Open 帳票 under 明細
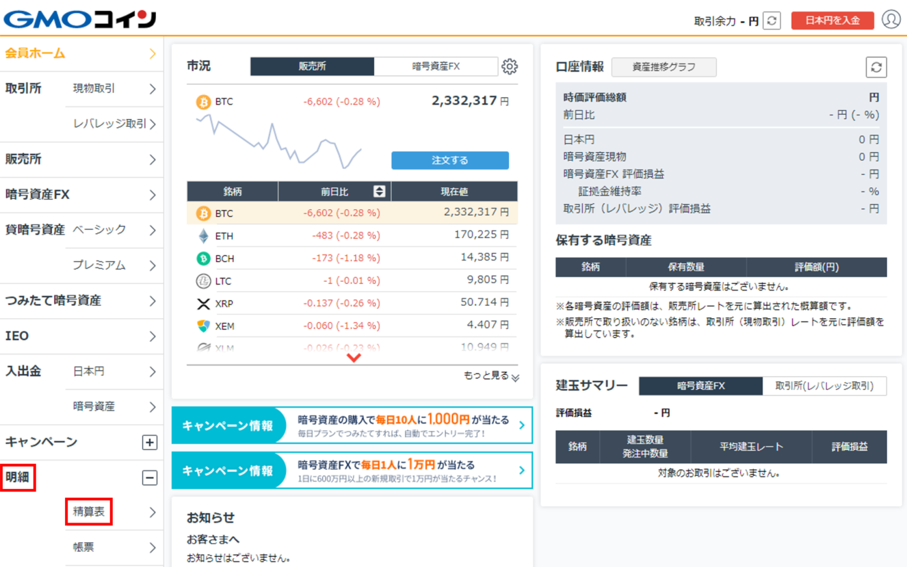The width and height of the screenshot is (907, 567). coord(114,547)
